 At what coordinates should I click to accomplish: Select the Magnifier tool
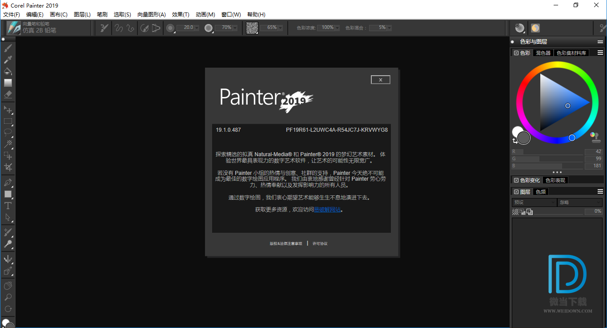[x=8, y=297]
